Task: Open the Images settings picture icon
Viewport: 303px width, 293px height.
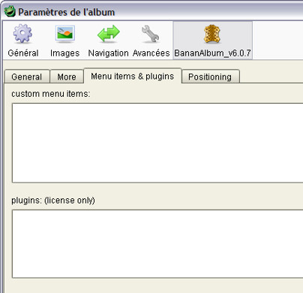Action: click(x=64, y=33)
